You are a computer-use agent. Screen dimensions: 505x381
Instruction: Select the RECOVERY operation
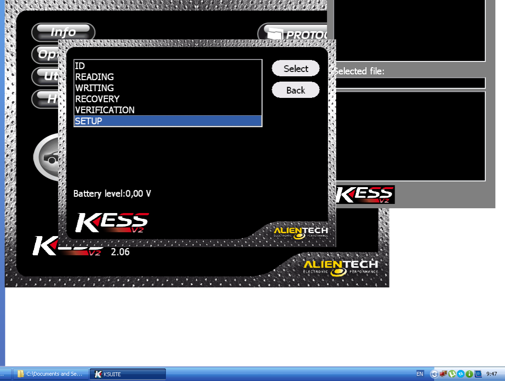coord(168,99)
